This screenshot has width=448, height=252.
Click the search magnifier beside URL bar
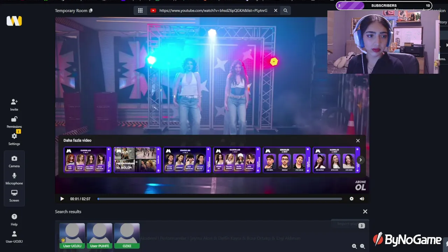pos(285,10)
